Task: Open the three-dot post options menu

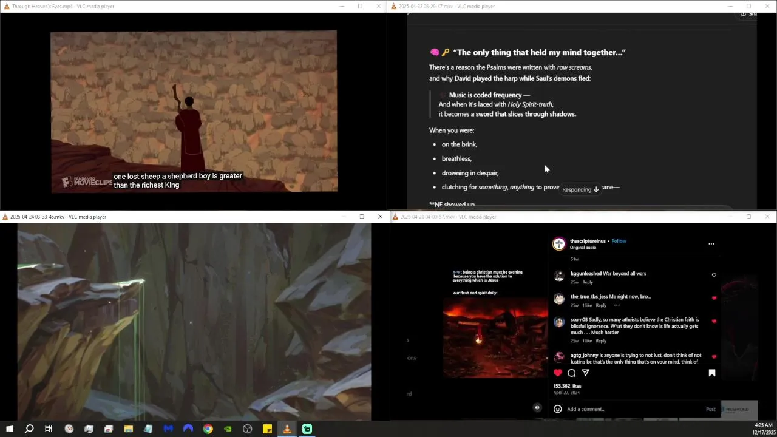Action: [711, 244]
